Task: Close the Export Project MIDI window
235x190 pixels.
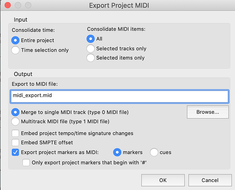Action: 8,5
